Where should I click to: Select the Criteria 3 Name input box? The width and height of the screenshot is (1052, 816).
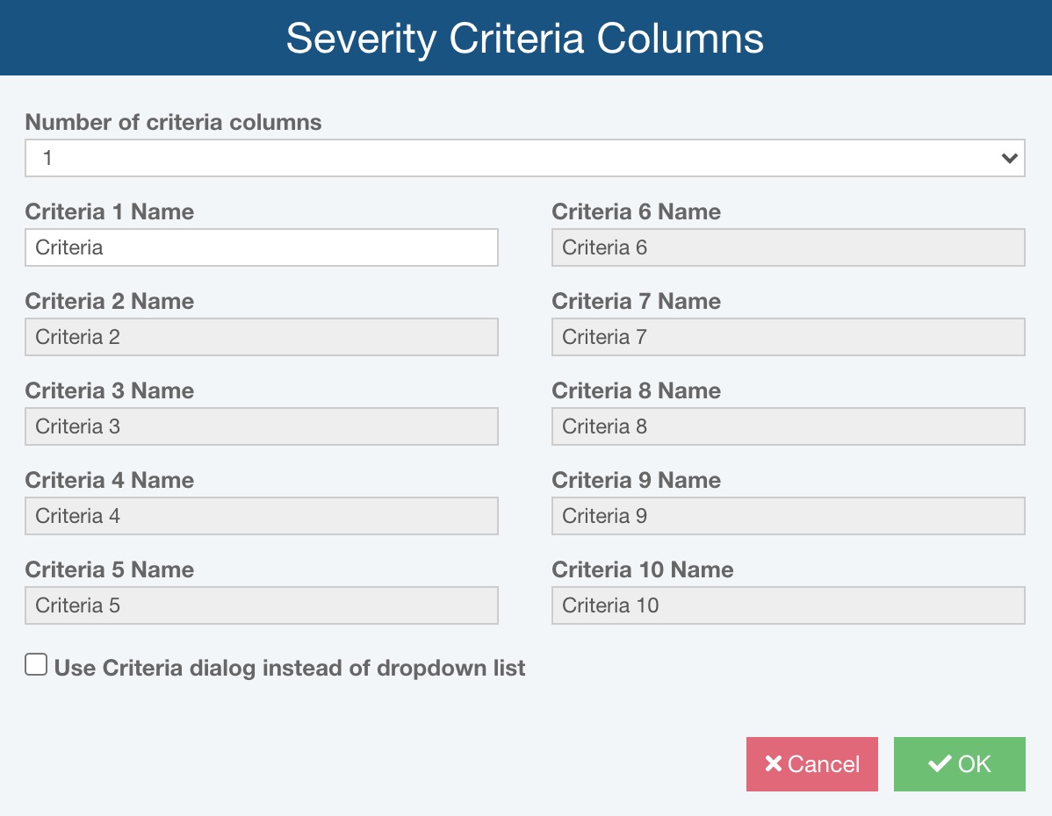262,426
